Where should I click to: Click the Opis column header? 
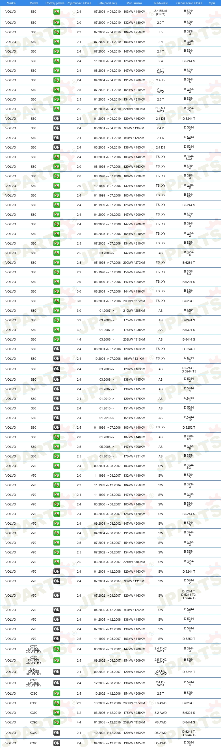212,3
